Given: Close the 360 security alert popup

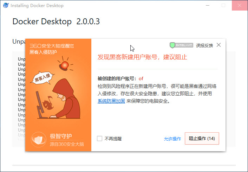Looking at the screenshot, I should (x=218, y=45).
